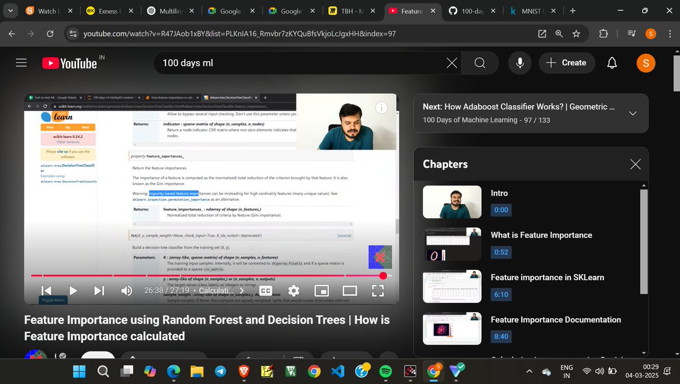This screenshot has width=680, height=384.
Task: Jump to Intro chapter thumbnail
Action: coord(452,202)
